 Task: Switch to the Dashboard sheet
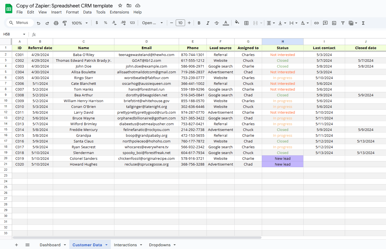click(x=50, y=245)
